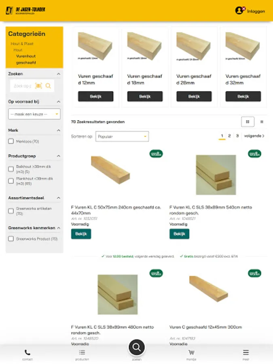Screen dimensions: 273x364
Task: Click Bekijk under Vuren geschaafd d 12mm
Action: [x=95, y=96]
